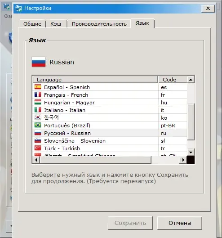Sort by the Code column header

click(173, 80)
